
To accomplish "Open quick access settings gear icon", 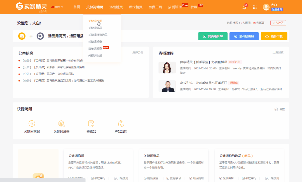I will [277, 109].
